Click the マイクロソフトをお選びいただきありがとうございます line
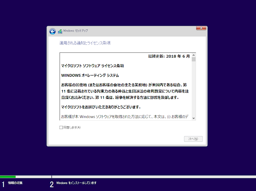The width and height of the screenshot is (256, 191). click(101, 107)
